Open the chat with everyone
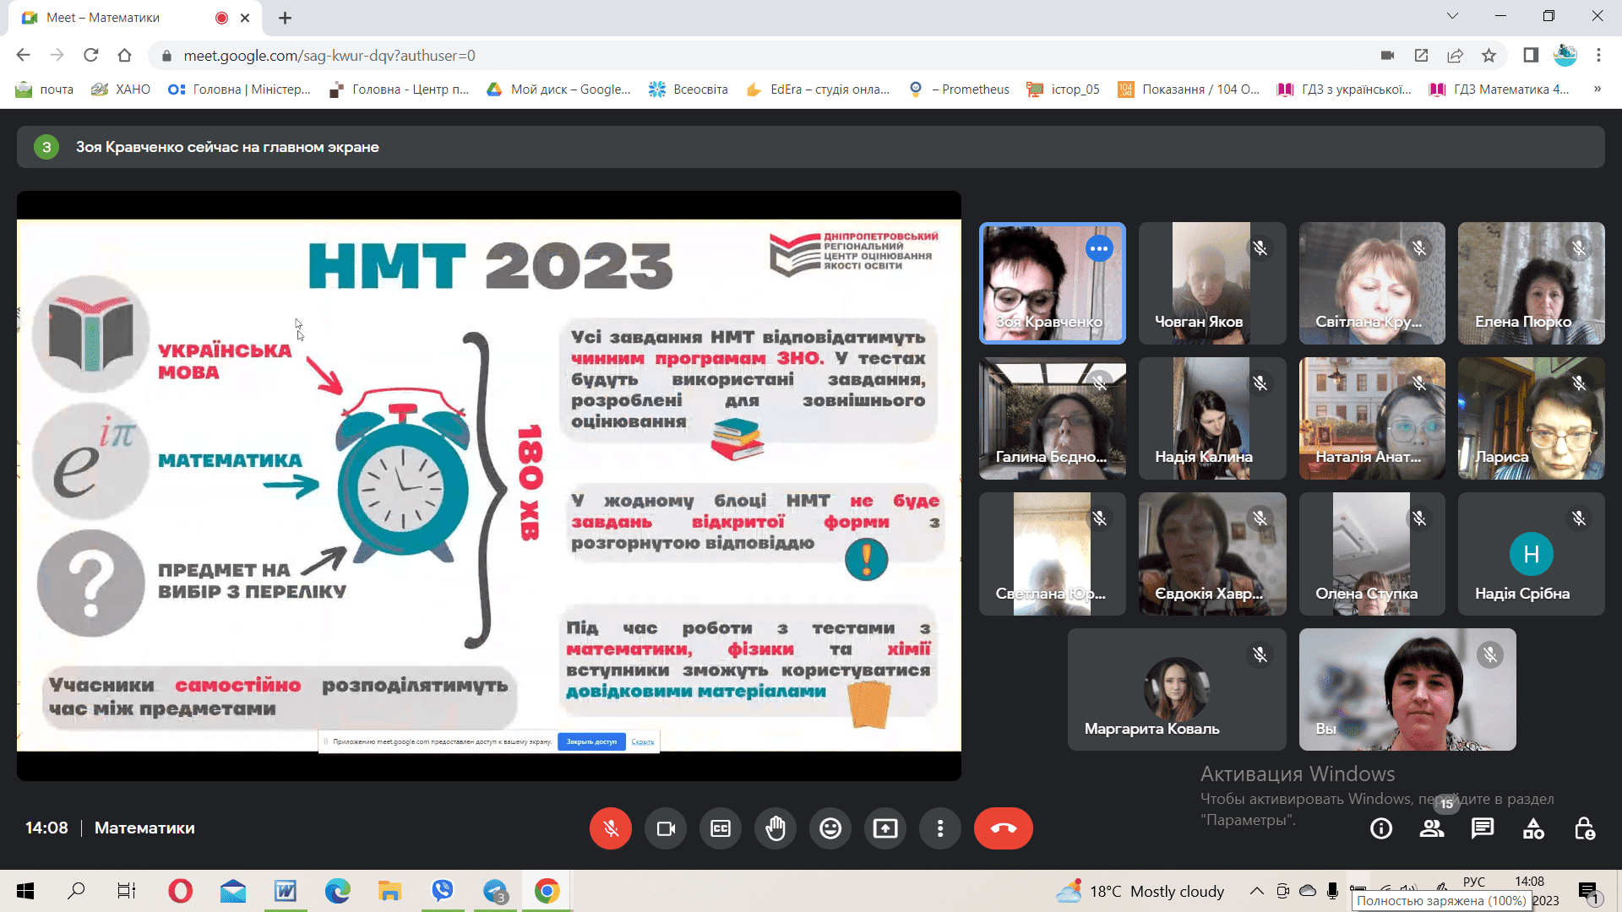 pyautogui.click(x=1483, y=829)
